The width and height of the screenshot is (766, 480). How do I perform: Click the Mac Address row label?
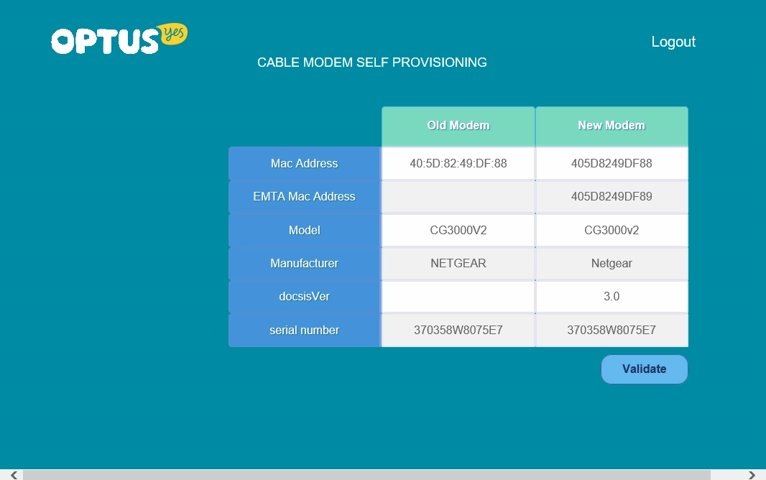(305, 164)
